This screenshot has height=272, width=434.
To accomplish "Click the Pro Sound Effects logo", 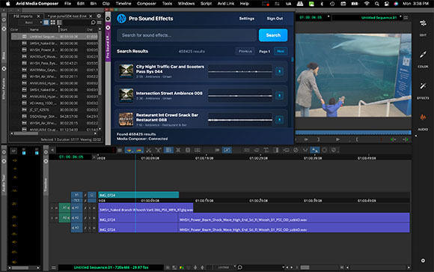I will pyautogui.click(x=121, y=19).
